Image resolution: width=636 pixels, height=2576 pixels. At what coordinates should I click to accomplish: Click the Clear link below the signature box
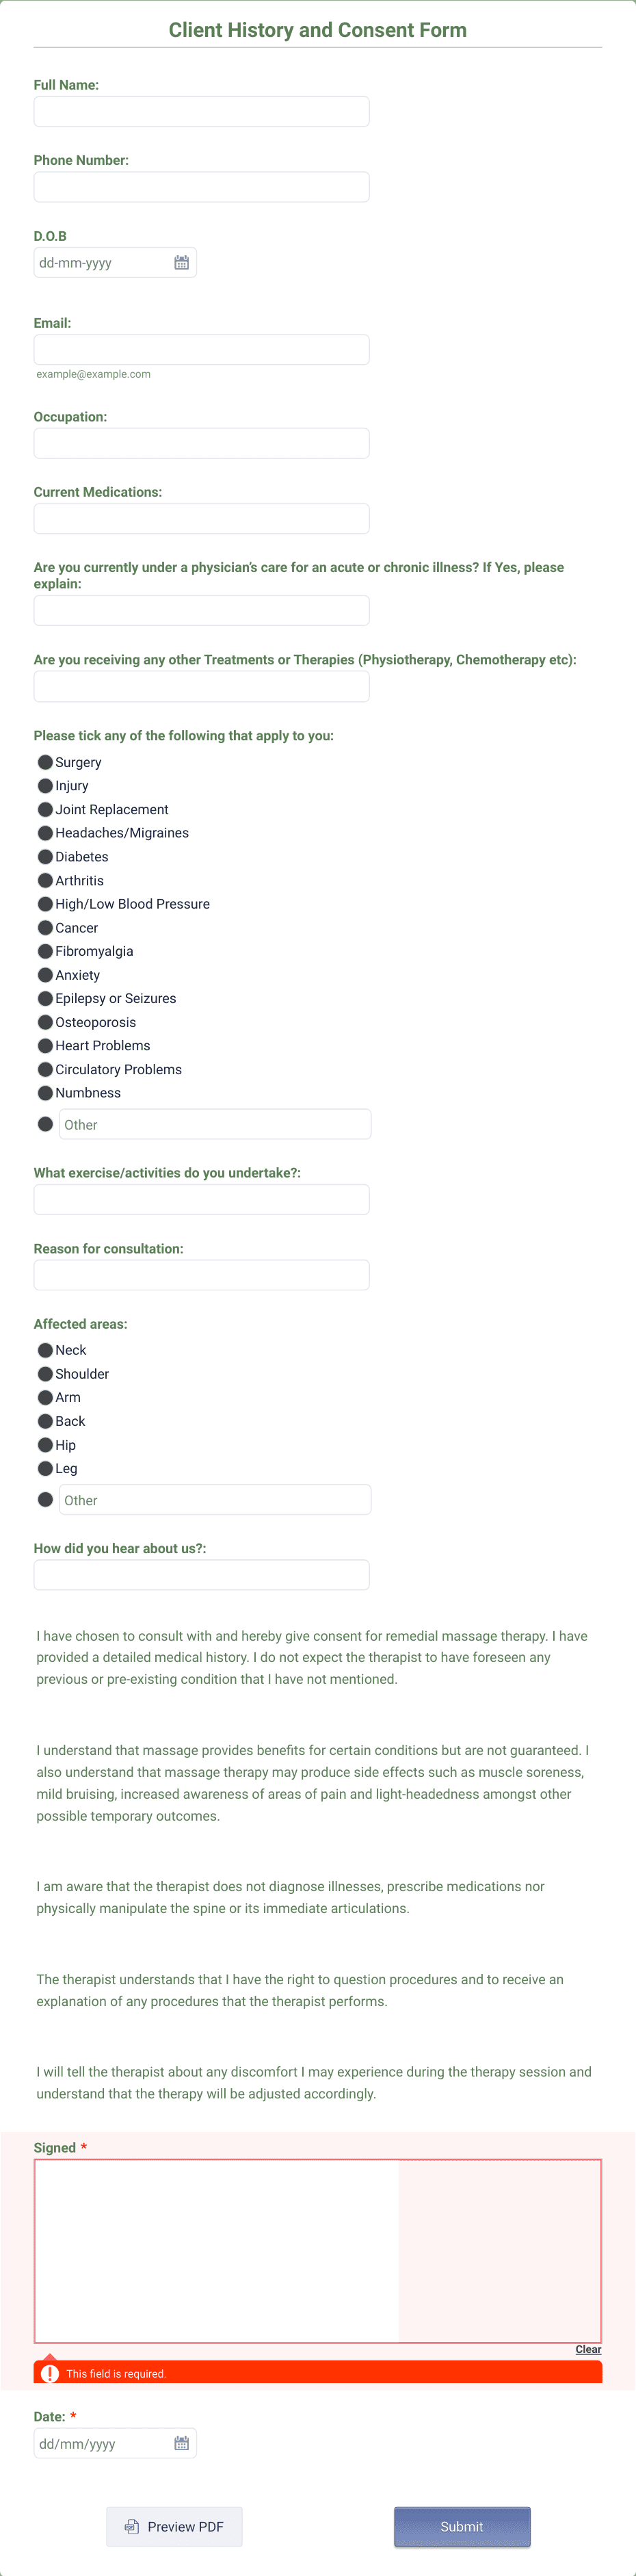[x=588, y=2349]
